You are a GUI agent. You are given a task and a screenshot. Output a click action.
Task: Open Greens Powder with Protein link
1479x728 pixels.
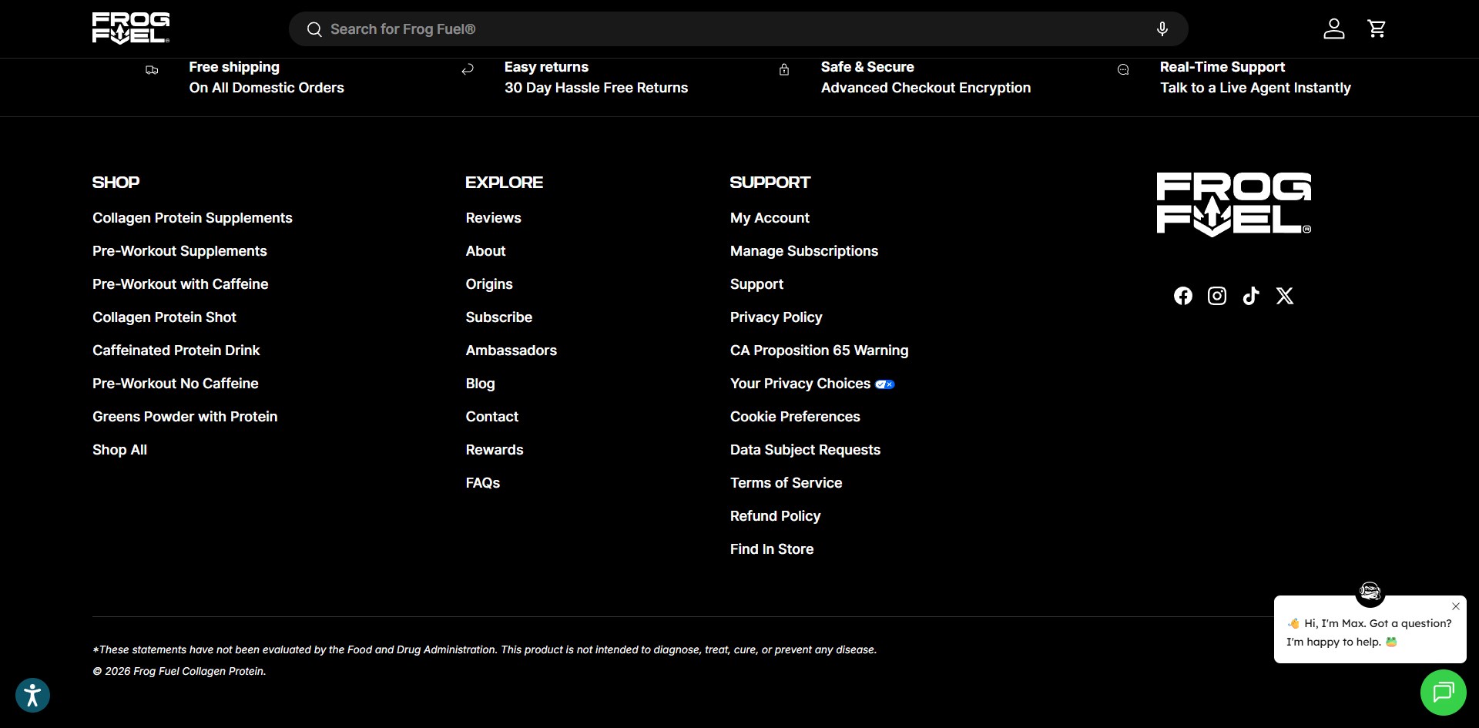tap(185, 417)
